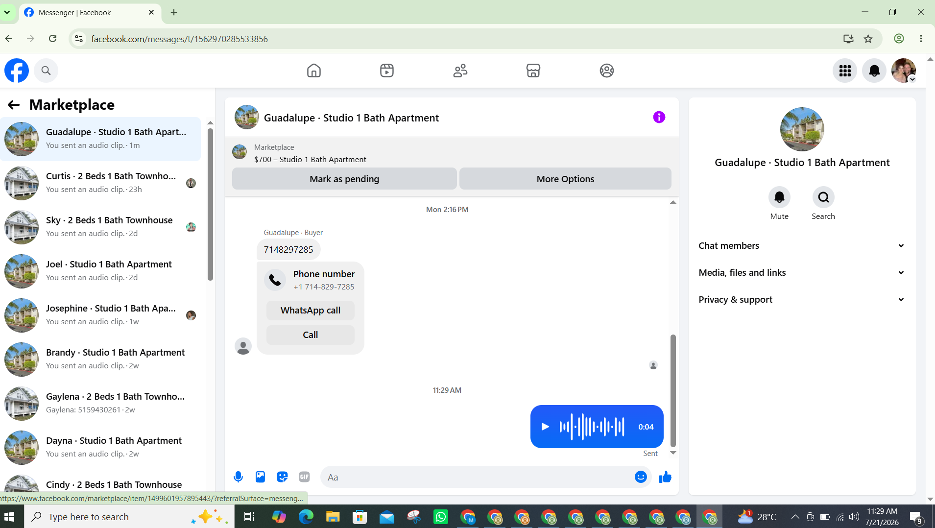Open Josephine Studio 1 Bath Apartment chat

[100, 315]
